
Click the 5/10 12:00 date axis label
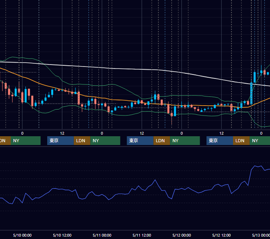62,235
